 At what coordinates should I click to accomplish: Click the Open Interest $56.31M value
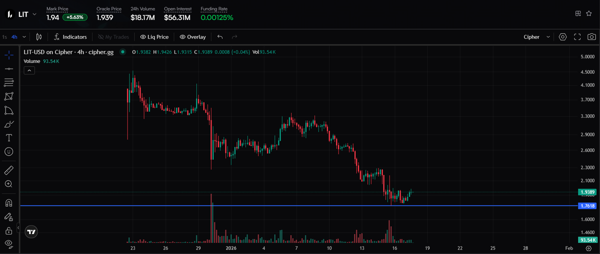click(x=177, y=17)
